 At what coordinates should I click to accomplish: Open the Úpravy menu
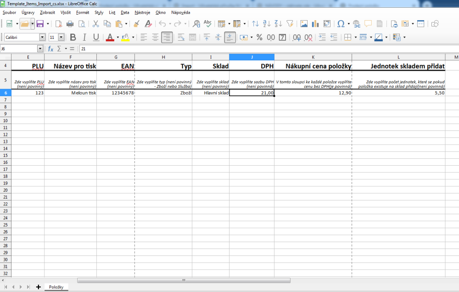(x=28, y=12)
